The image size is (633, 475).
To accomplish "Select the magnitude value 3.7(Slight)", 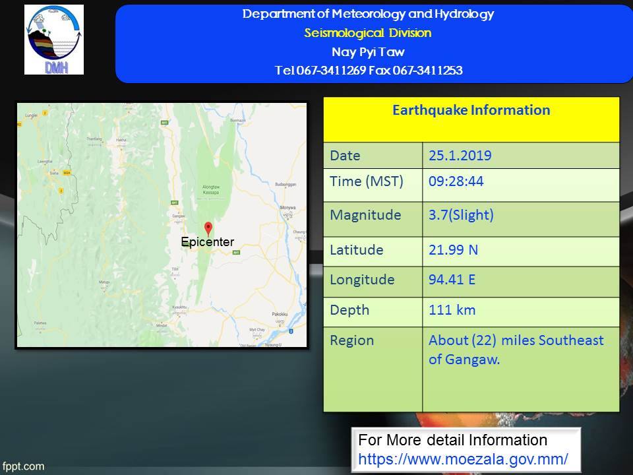I will [x=461, y=215].
